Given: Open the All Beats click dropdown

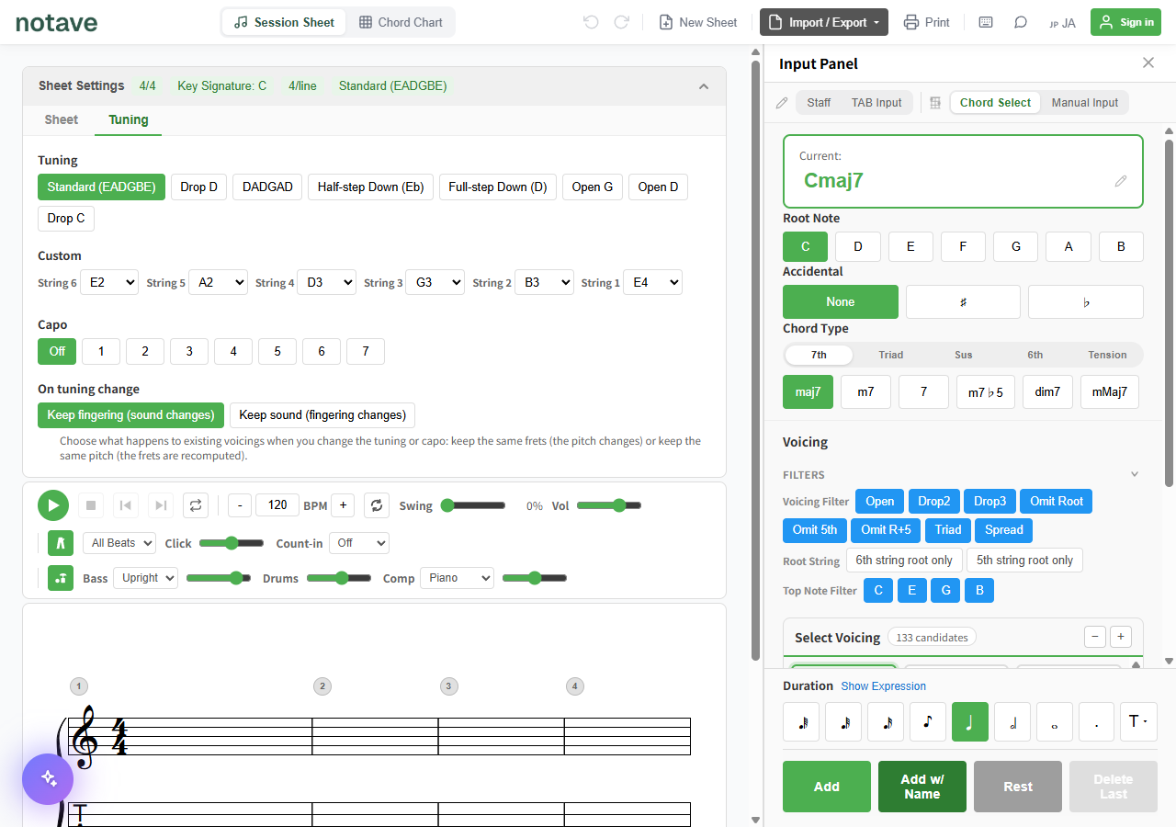Looking at the screenshot, I should (119, 543).
